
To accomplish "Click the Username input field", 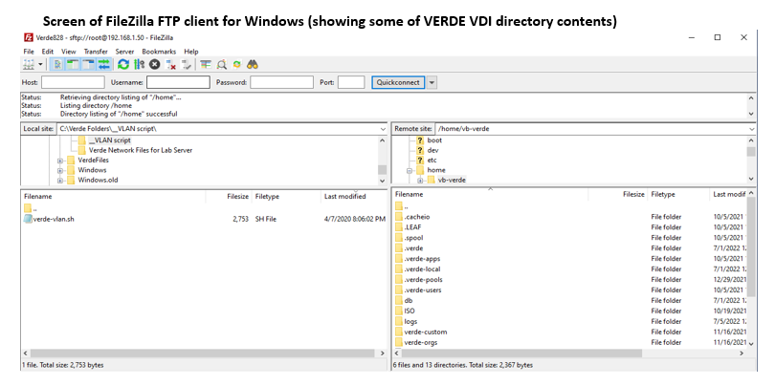I will point(178,82).
